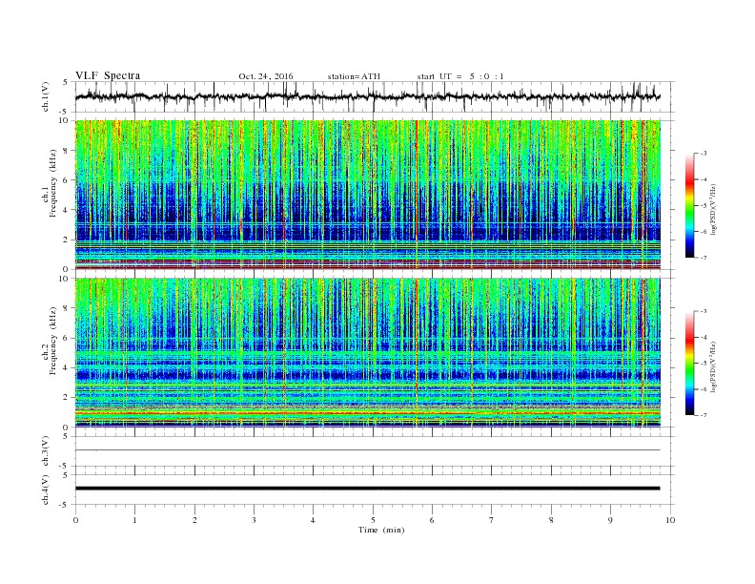Select the date label "Oct. 24, 2016"
755x584 pixels.
266,76
